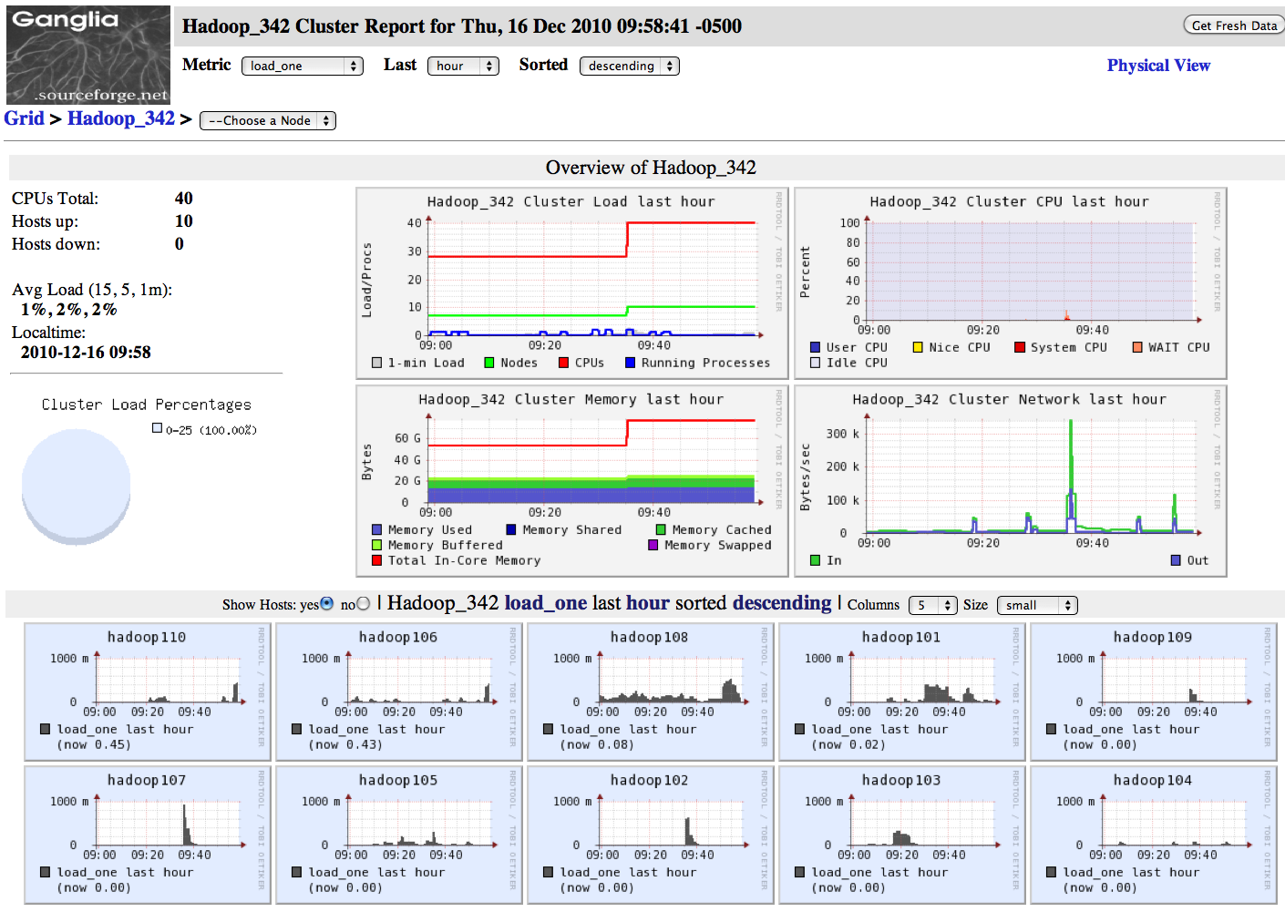Open the hadoop102 load_one graph
The height and width of the screenshot is (912, 1285).
point(651,835)
